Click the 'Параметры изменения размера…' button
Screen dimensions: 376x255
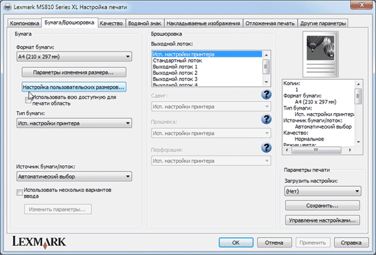74,72
